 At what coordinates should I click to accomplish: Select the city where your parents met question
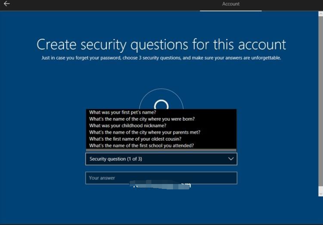click(x=145, y=133)
